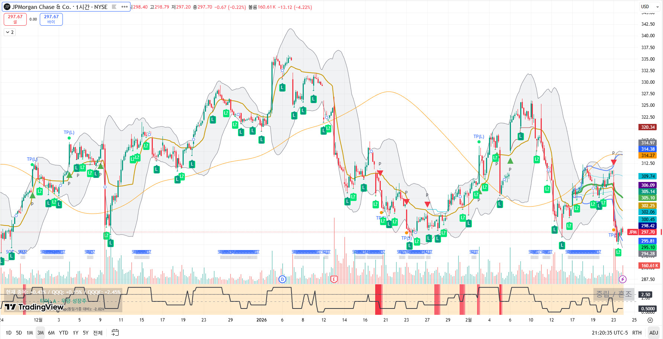Open the timezone menu at 21:20:35 UTC-5
This screenshot has width=663, height=339.
[610, 333]
